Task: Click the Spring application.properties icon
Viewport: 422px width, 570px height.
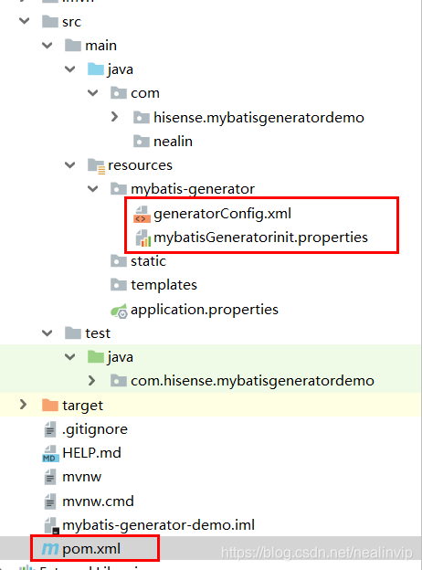Action: [x=119, y=311]
